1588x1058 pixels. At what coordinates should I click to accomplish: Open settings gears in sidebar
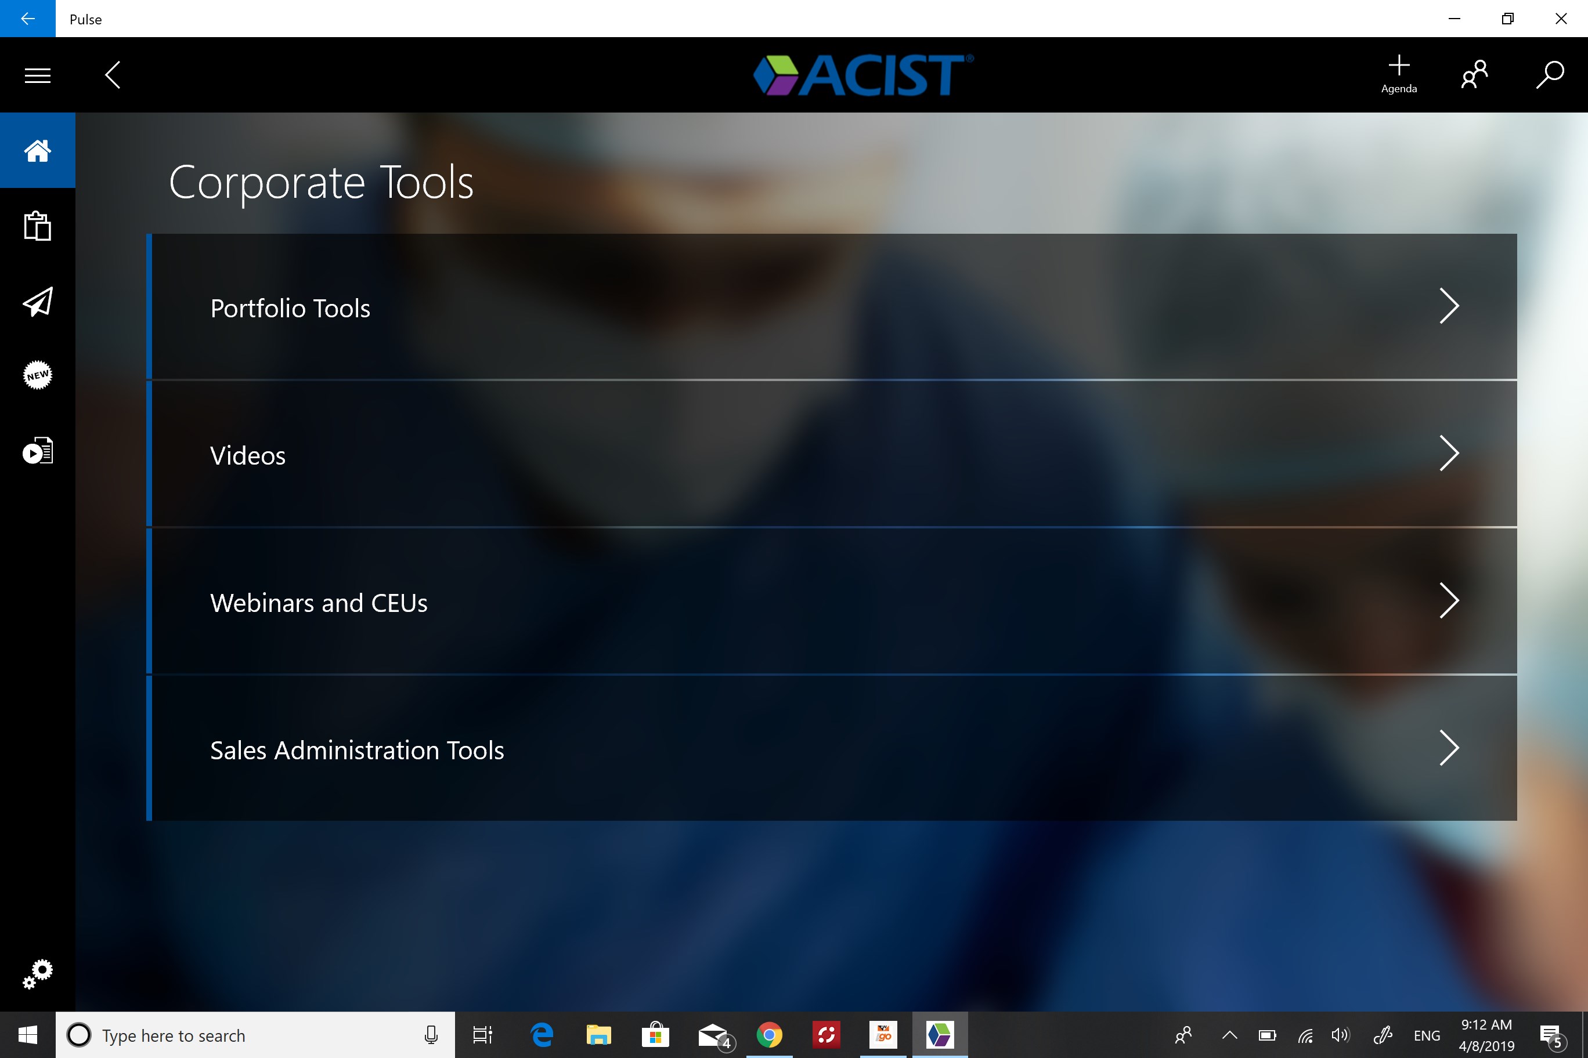[x=37, y=974]
